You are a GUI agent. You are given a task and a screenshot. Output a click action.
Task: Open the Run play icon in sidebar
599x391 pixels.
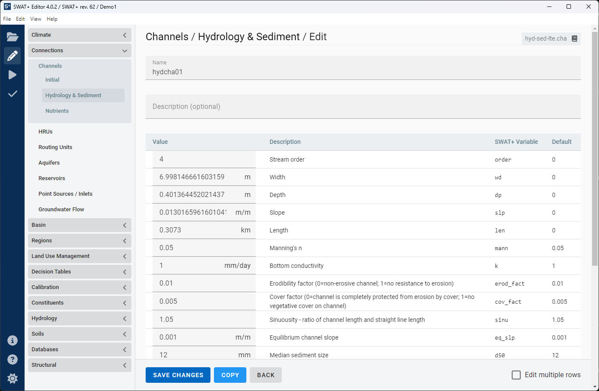(13, 75)
